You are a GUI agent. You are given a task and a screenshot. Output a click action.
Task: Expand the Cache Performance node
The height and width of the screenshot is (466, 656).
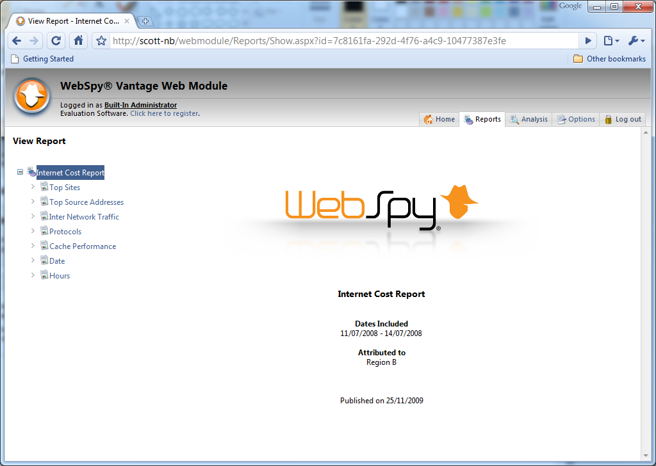(33, 245)
